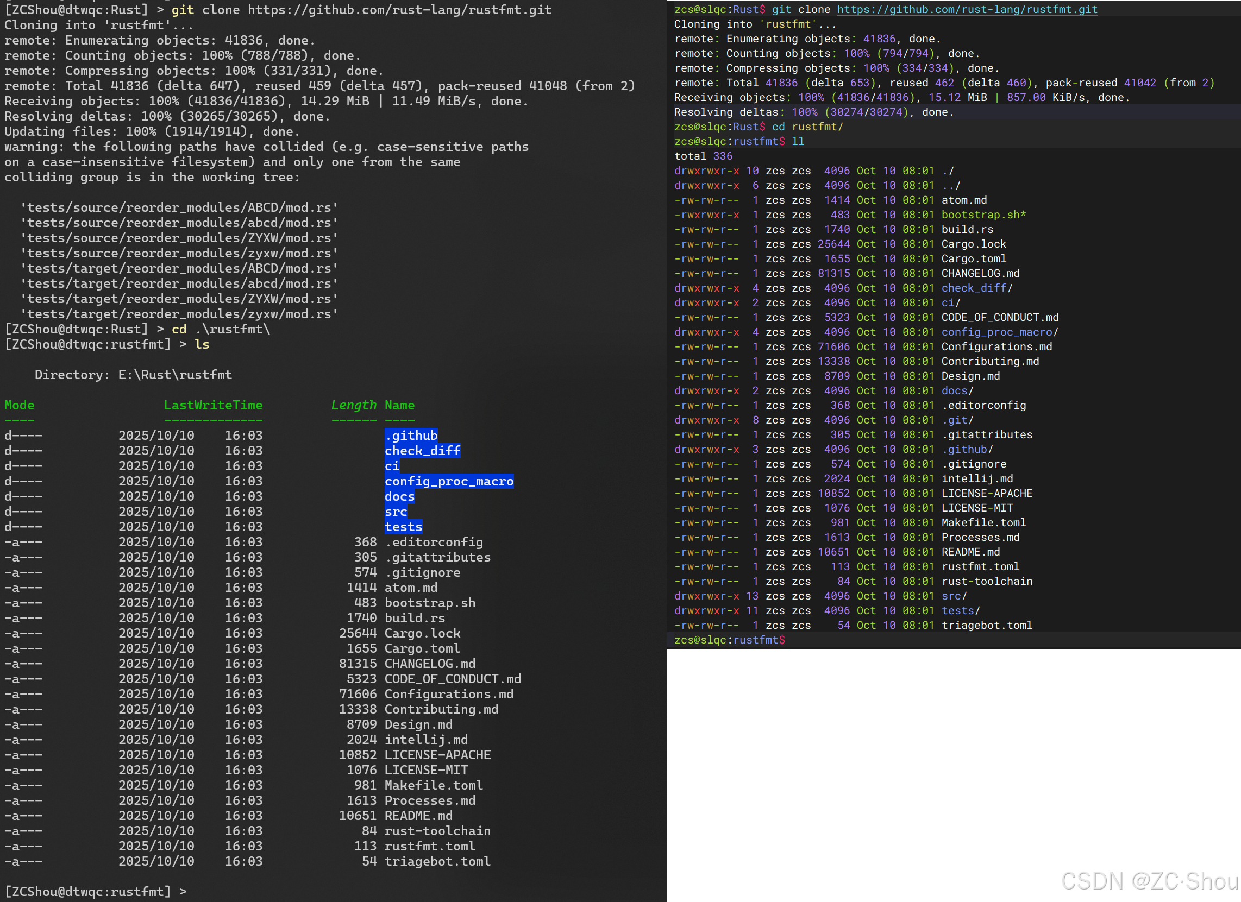The width and height of the screenshot is (1241, 902).
Task: Click triagebot.toml in the Linux listing
Action: click(x=987, y=625)
